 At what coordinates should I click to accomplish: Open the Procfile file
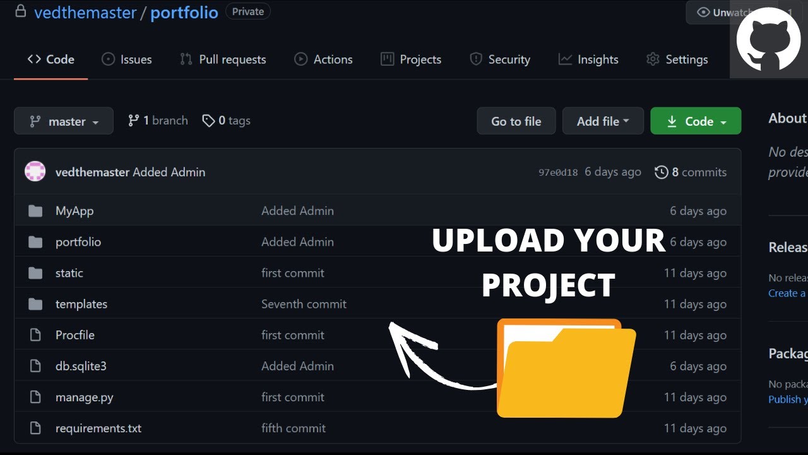(x=75, y=335)
